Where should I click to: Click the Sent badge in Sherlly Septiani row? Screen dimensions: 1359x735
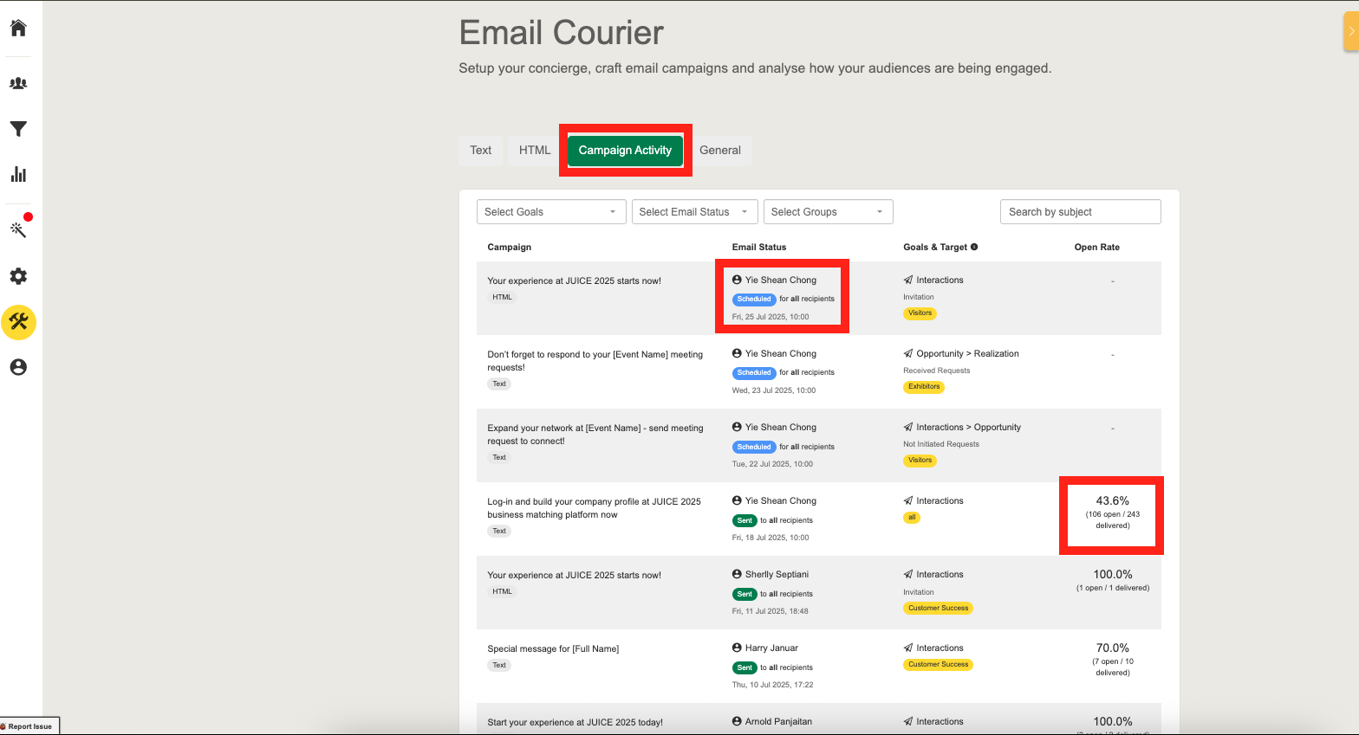745,594
